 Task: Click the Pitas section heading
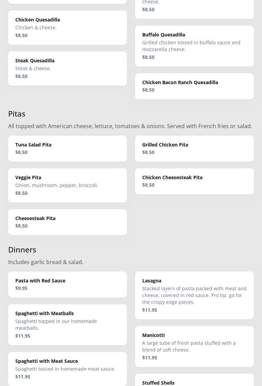click(17, 113)
